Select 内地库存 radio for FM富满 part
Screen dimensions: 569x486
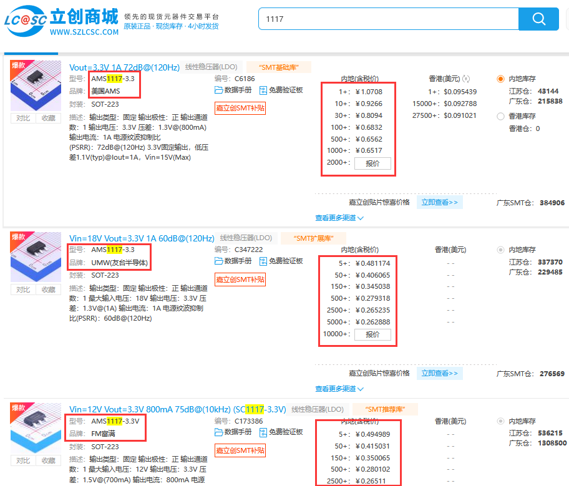(500, 421)
